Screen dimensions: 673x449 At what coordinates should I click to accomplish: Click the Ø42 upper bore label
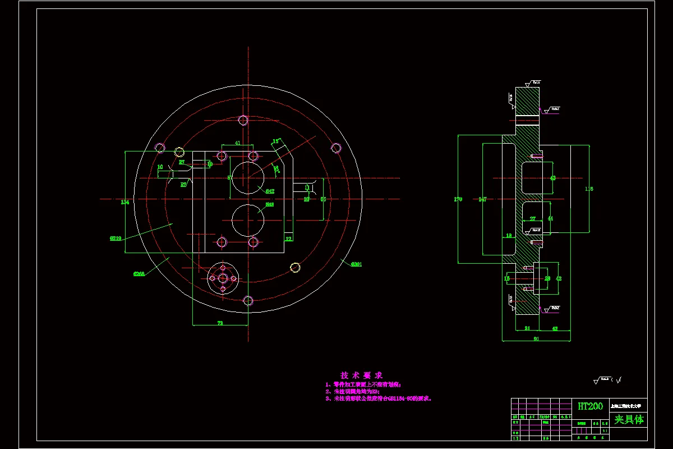(270, 191)
